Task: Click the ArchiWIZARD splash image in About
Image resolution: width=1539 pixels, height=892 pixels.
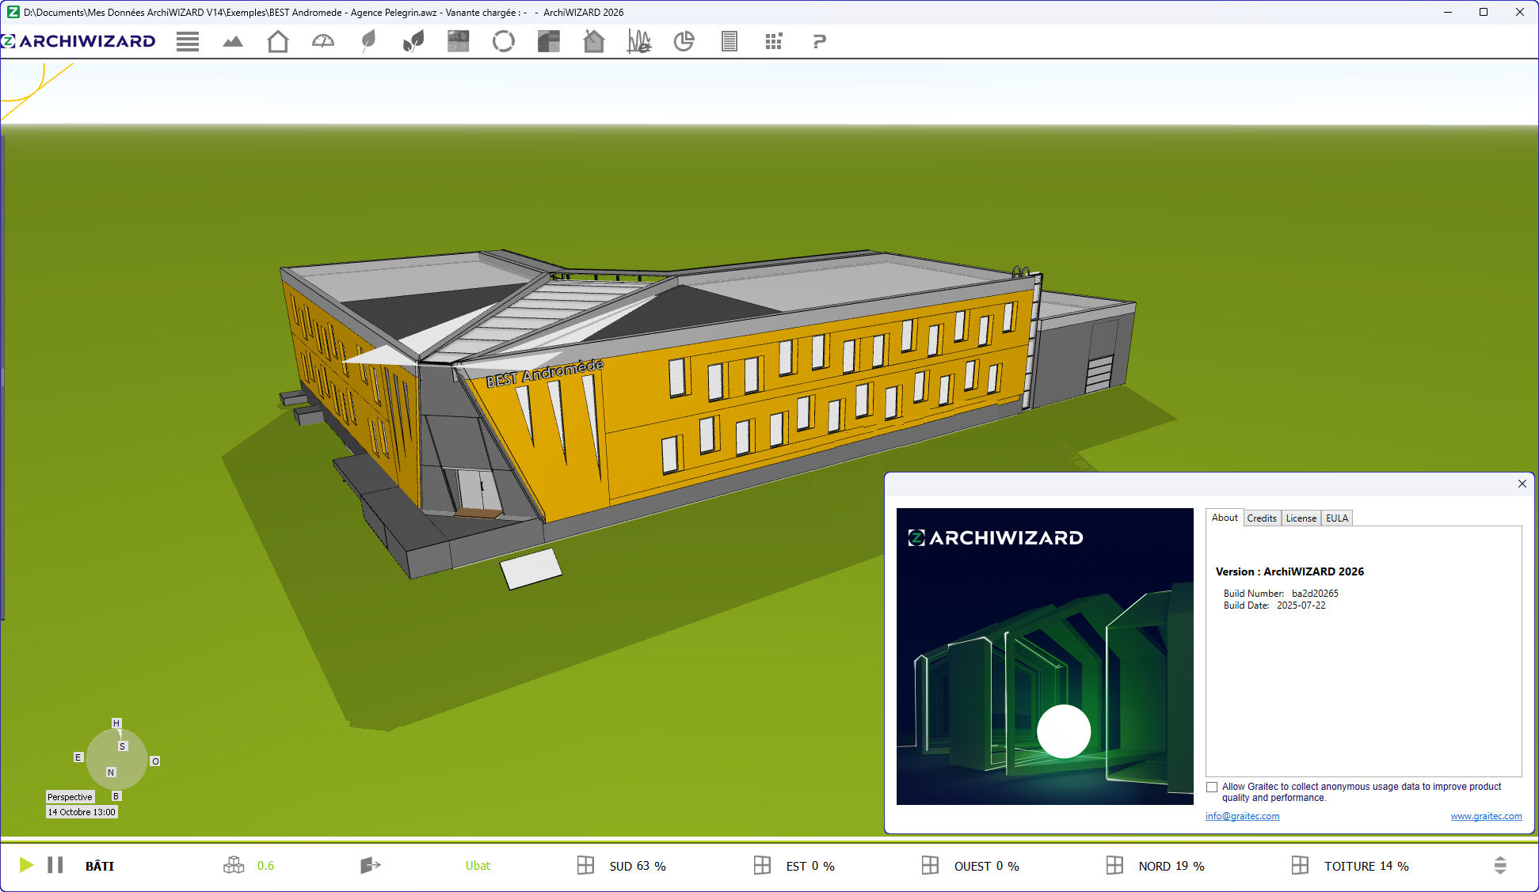Action: [x=1045, y=656]
